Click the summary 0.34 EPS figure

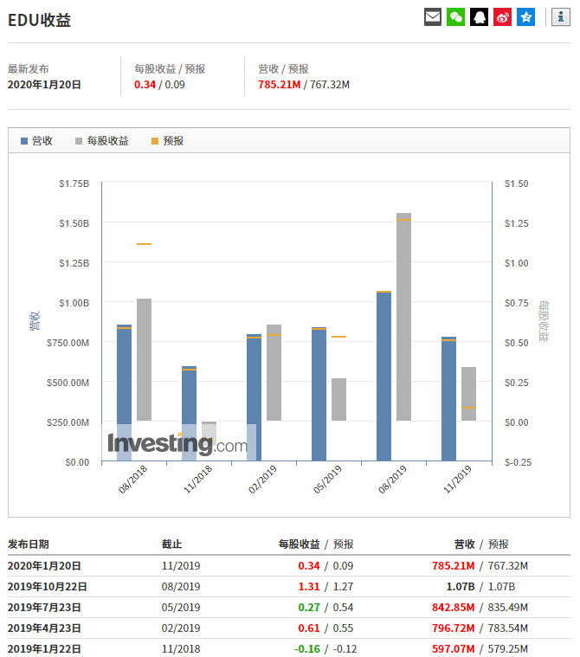tap(145, 85)
